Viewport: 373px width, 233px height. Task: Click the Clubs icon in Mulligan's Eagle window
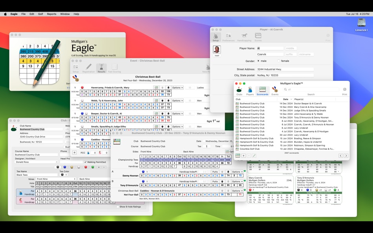[x=239, y=90]
